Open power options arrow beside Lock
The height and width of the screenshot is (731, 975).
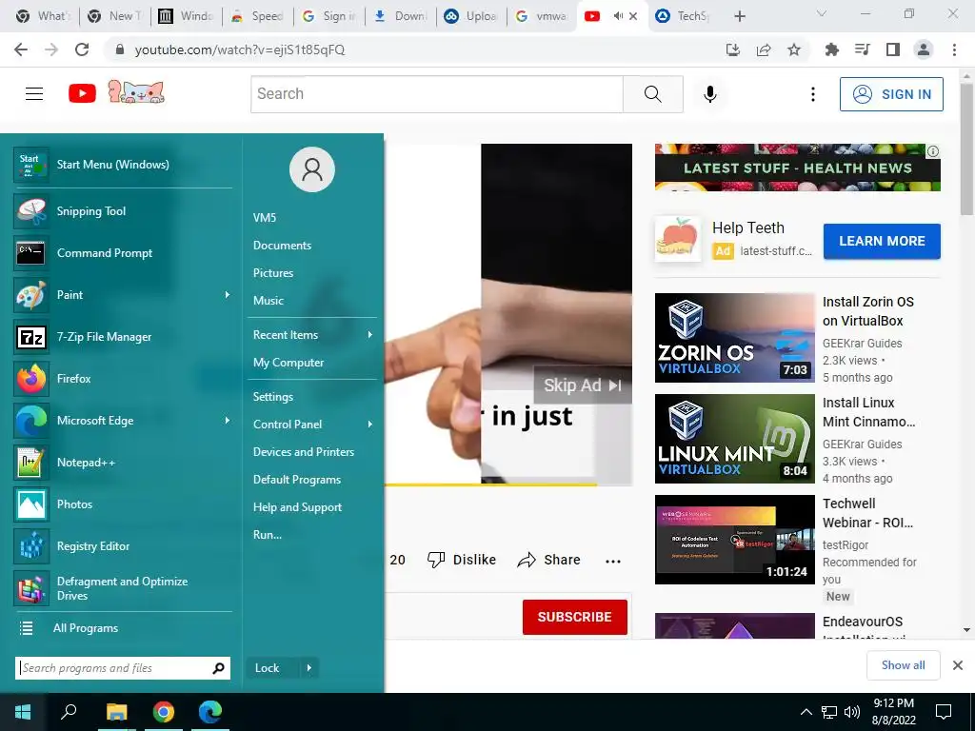click(x=309, y=668)
